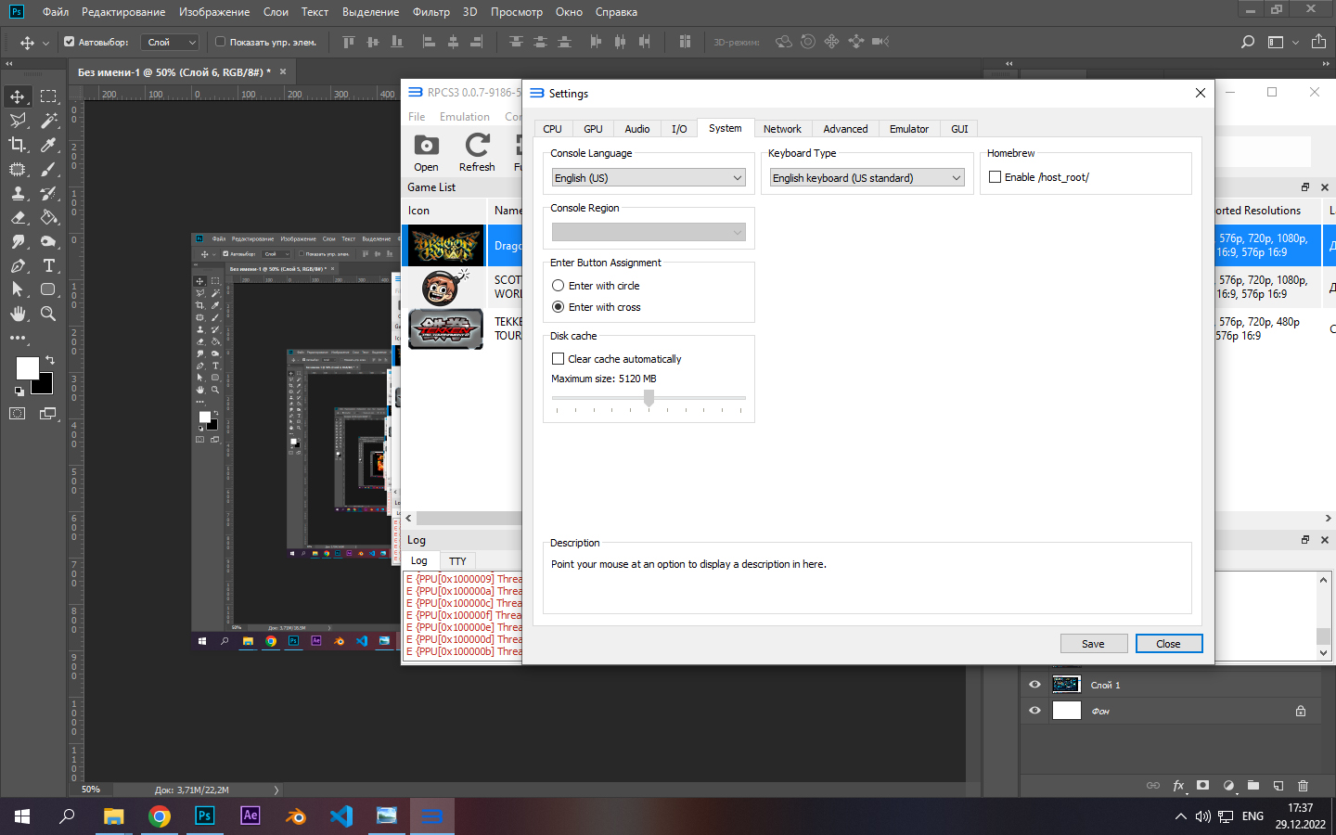Click the RPCS3 Open icon
The width and height of the screenshot is (1336, 835).
426,146
